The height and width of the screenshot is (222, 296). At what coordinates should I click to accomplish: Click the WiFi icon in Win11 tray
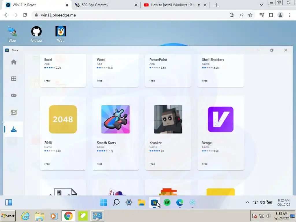[255, 202]
